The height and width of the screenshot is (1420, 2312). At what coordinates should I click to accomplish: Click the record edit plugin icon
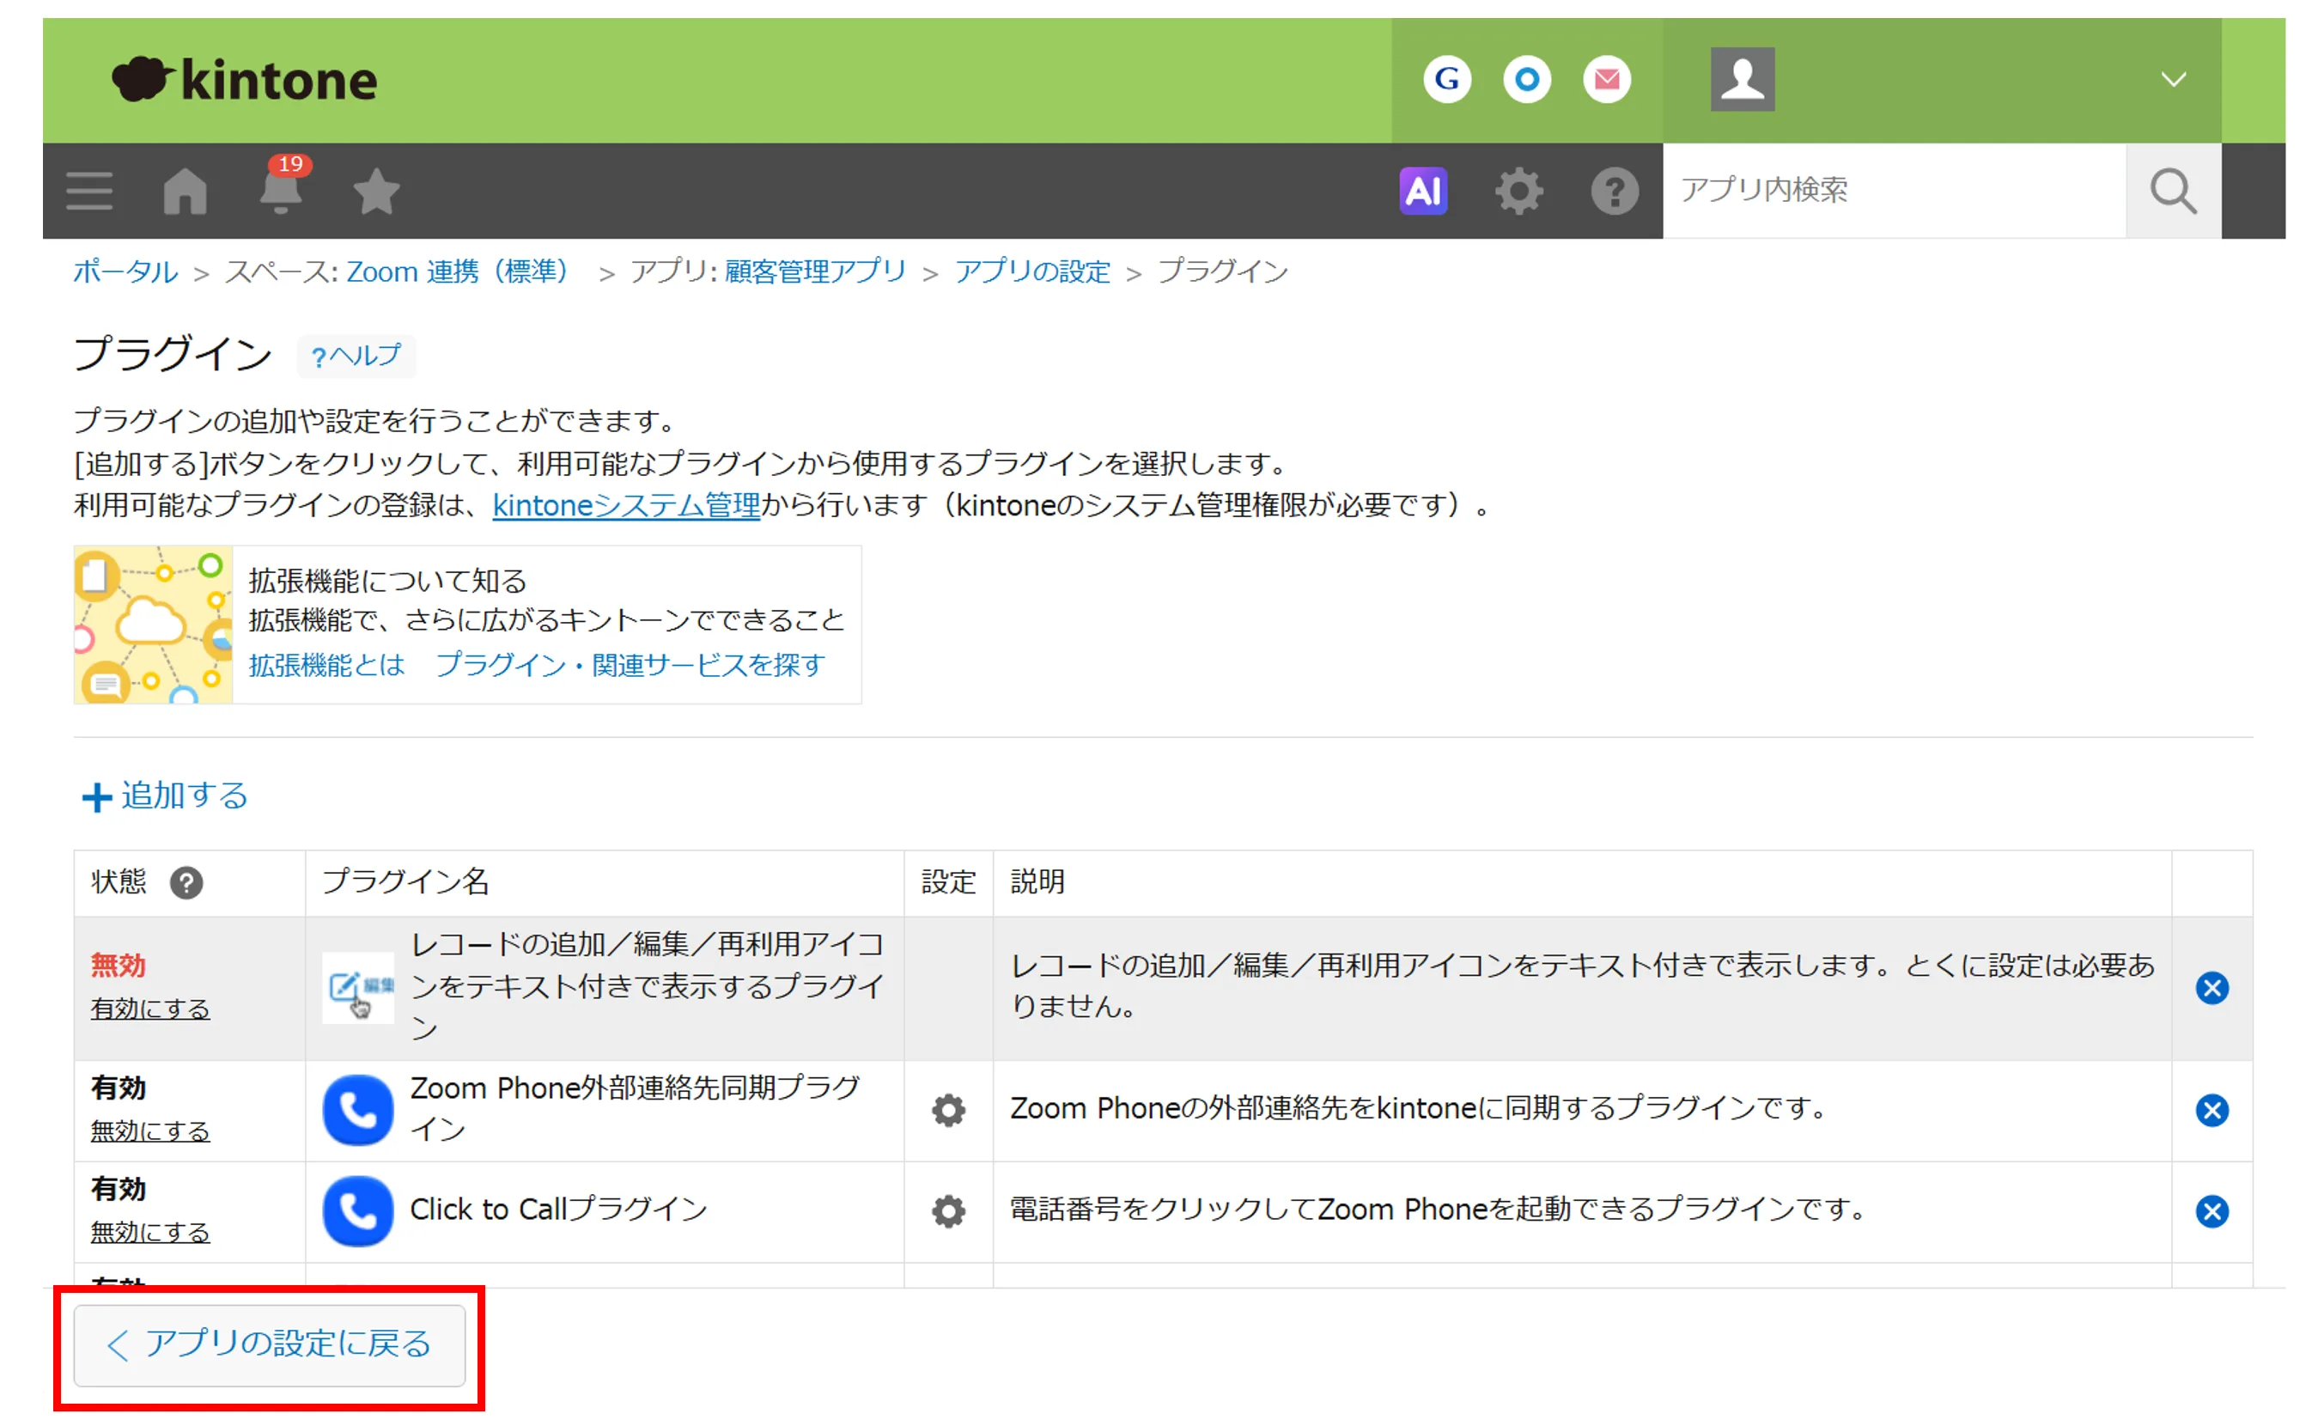pyautogui.click(x=357, y=989)
